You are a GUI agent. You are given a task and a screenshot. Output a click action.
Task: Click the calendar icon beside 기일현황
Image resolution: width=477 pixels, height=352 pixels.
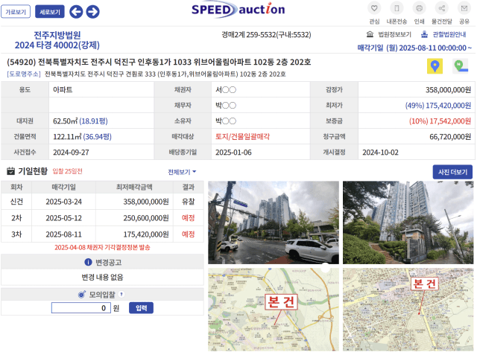tap(10, 171)
